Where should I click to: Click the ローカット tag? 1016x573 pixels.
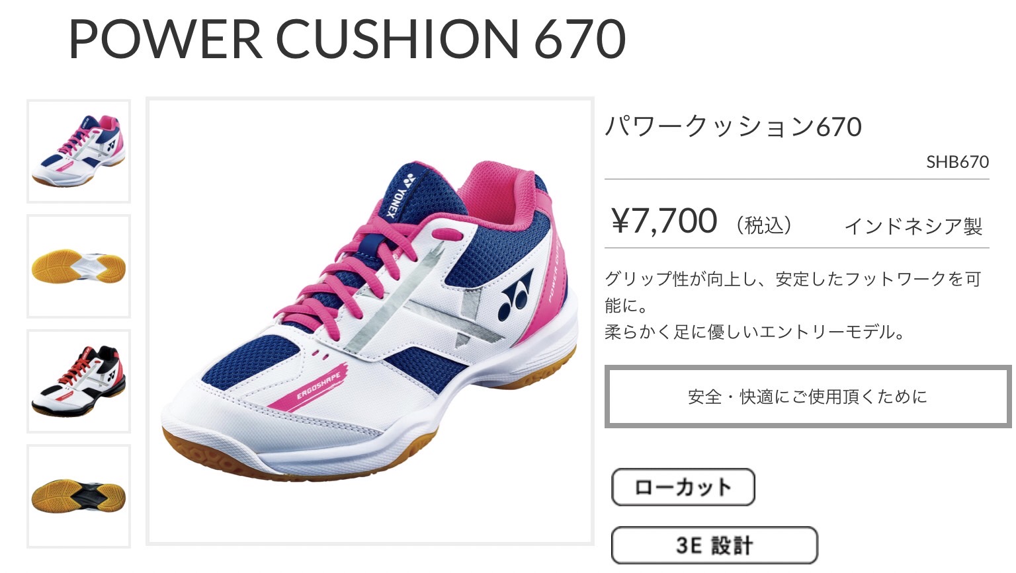pyautogui.click(x=683, y=488)
